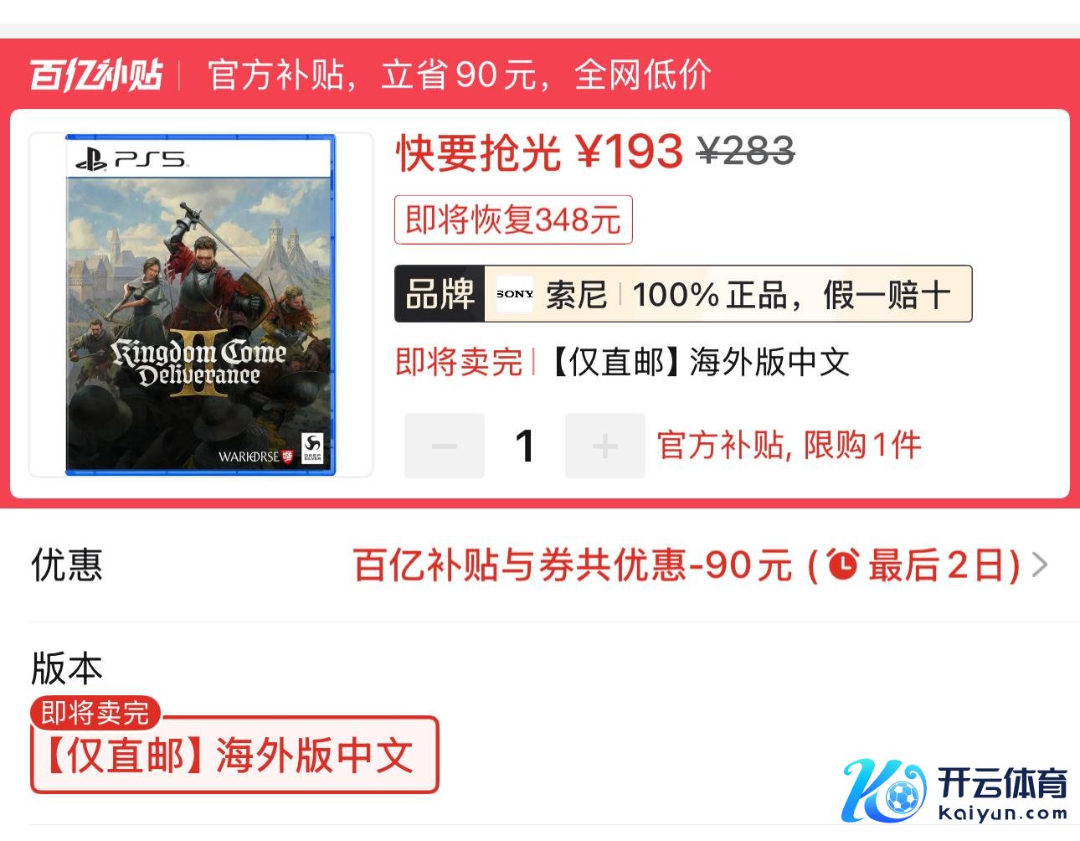Open the Kingdom Come Deliverance II cover thumbnail
This screenshot has width=1080, height=841.
point(201,305)
